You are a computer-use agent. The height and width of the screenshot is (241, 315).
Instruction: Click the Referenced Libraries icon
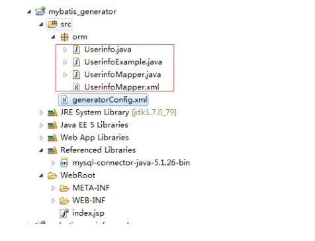tap(52, 150)
